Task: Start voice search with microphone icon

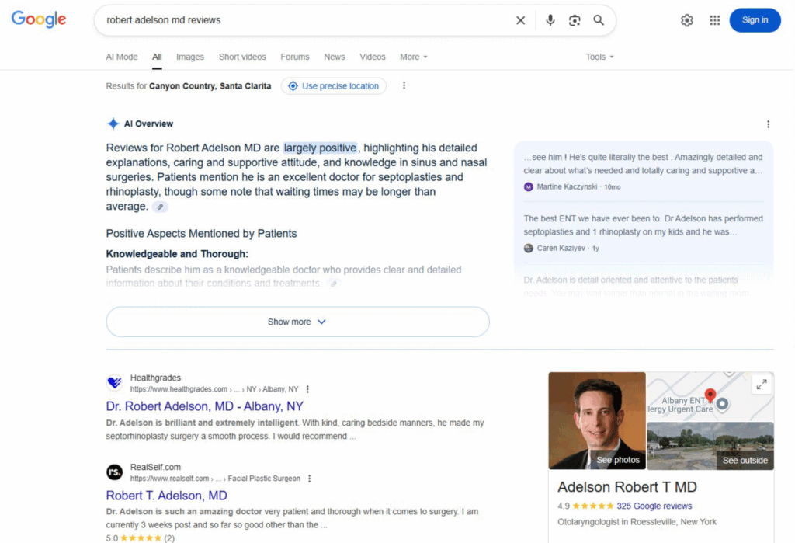Action: pos(550,20)
